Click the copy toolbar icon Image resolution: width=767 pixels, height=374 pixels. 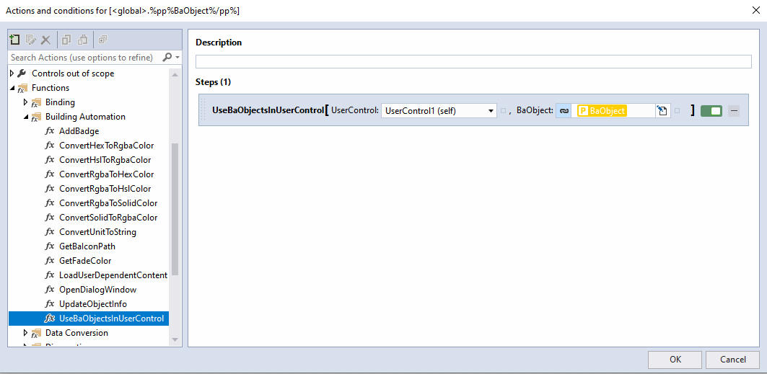tap(66, 40)
